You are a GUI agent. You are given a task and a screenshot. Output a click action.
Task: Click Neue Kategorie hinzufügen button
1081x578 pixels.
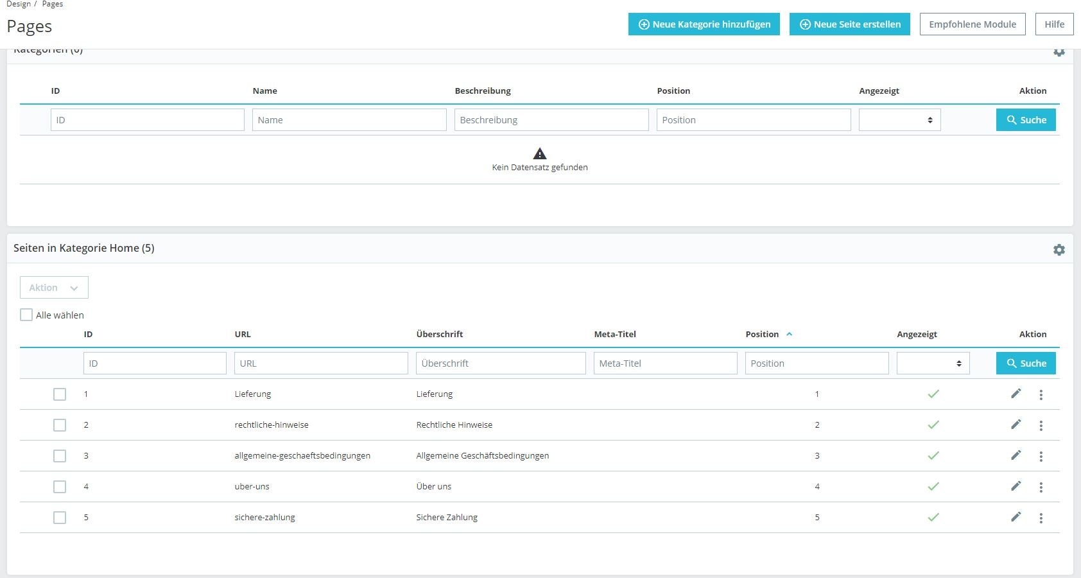[x=704, y=24]
